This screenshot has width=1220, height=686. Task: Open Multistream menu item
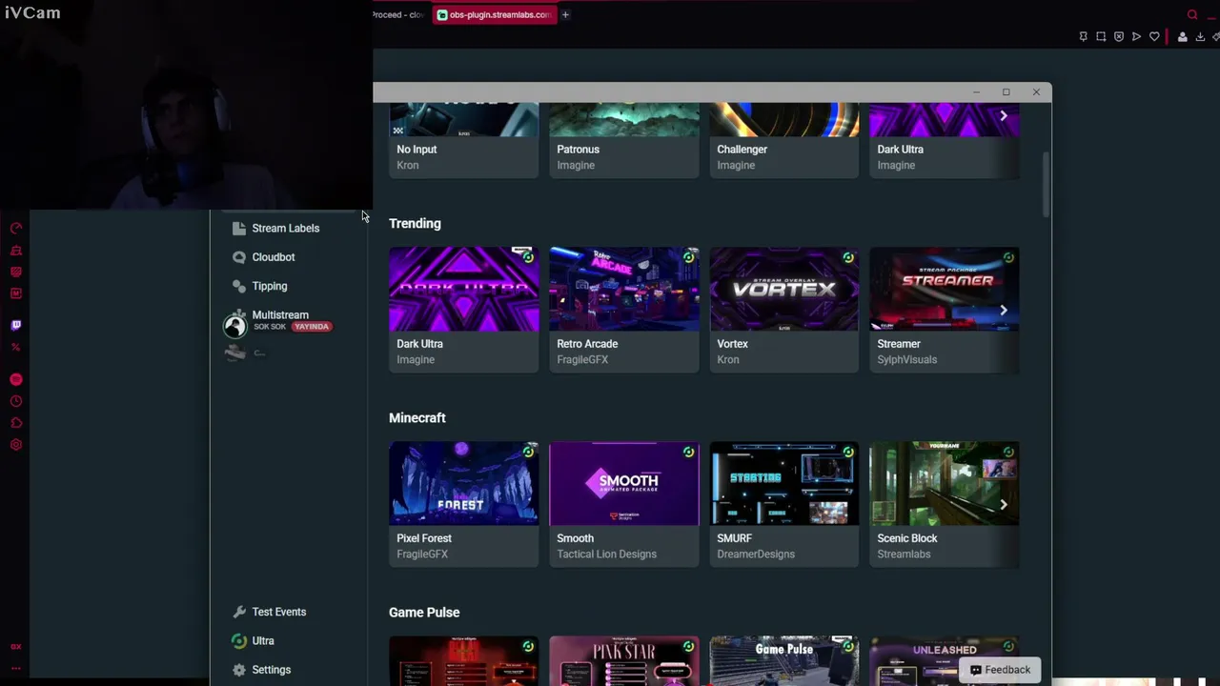tap(280, 315)
